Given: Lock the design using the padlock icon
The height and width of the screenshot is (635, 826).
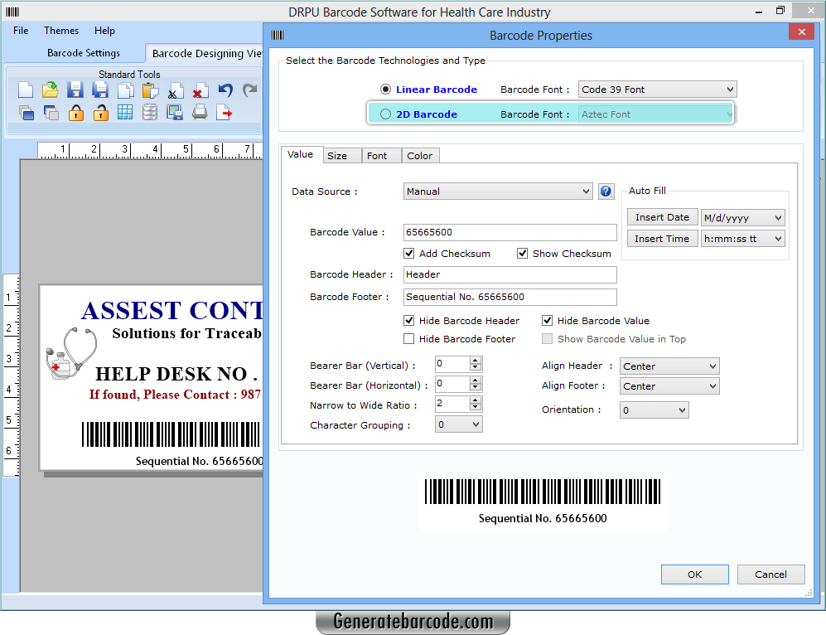Looking at the screenshot, I should pos(75,114).
